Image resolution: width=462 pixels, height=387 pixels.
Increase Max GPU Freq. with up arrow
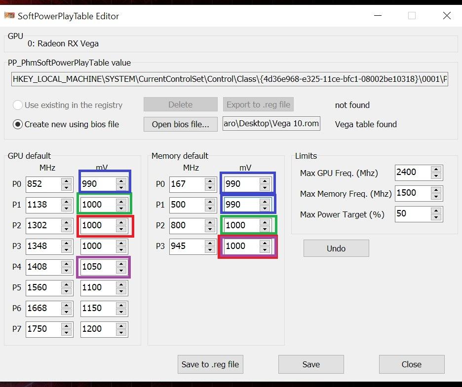[436, 169]
